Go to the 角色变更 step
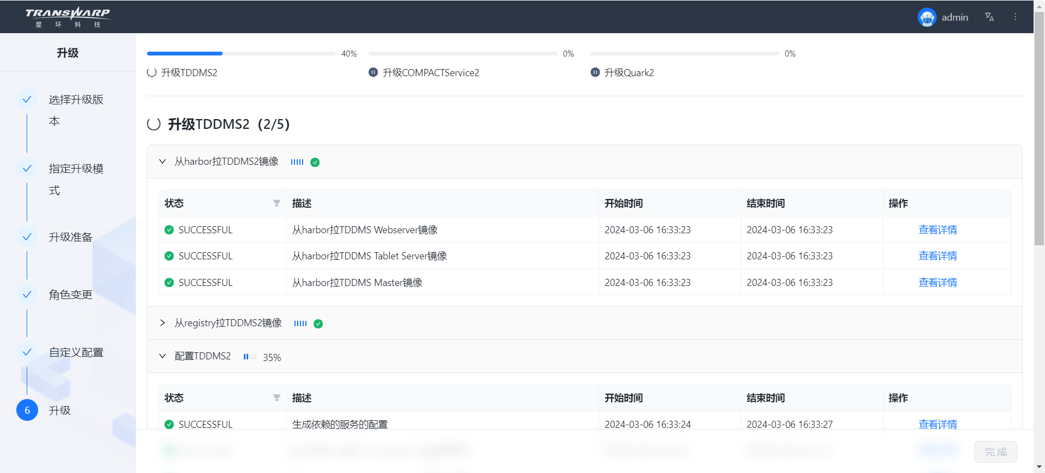 [x=71, y=295]
